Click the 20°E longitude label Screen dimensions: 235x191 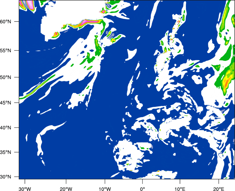219,189
